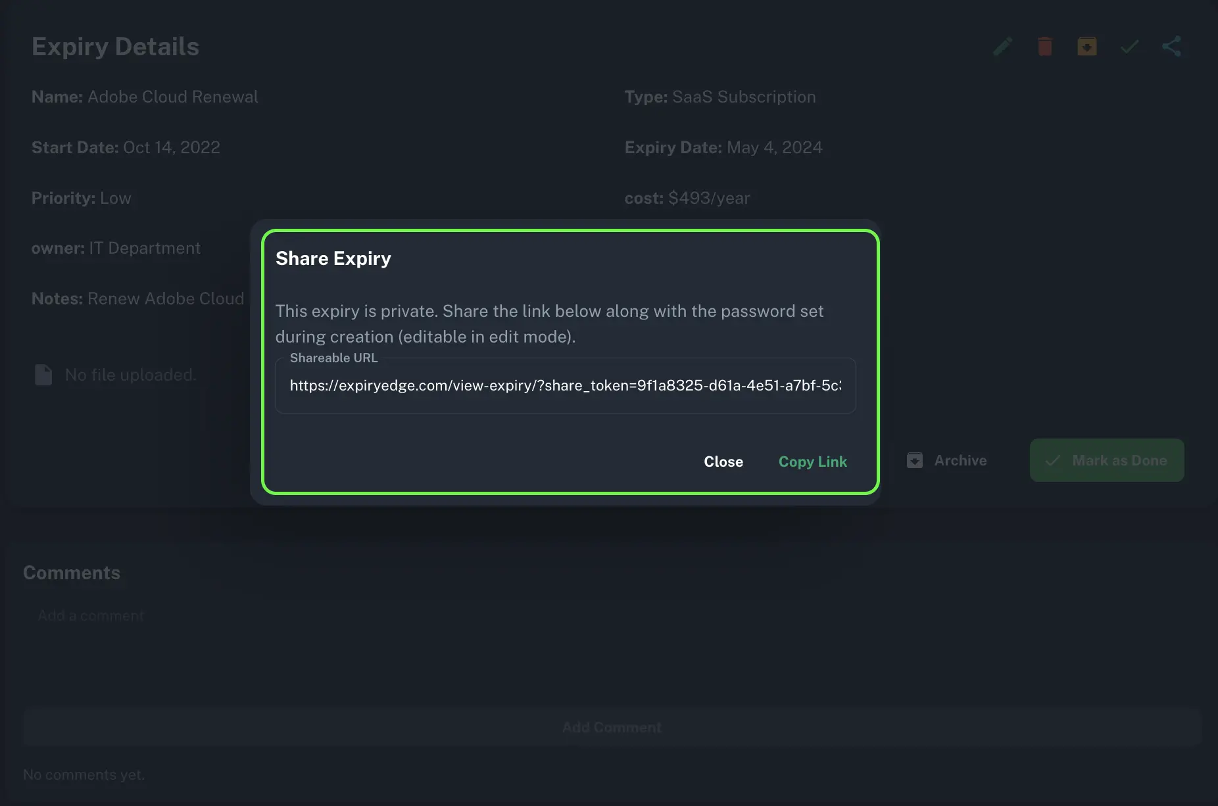Click the pencil edit icon
Viewport: 1218px width, 806px height.
point(1002,47)
